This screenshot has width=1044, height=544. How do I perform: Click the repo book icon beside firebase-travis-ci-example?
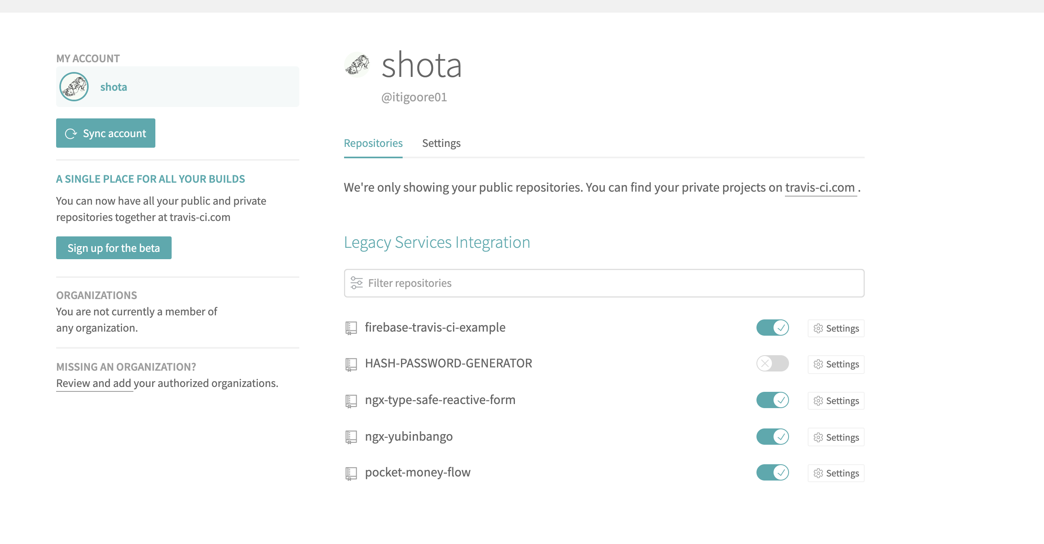[351, 328]
